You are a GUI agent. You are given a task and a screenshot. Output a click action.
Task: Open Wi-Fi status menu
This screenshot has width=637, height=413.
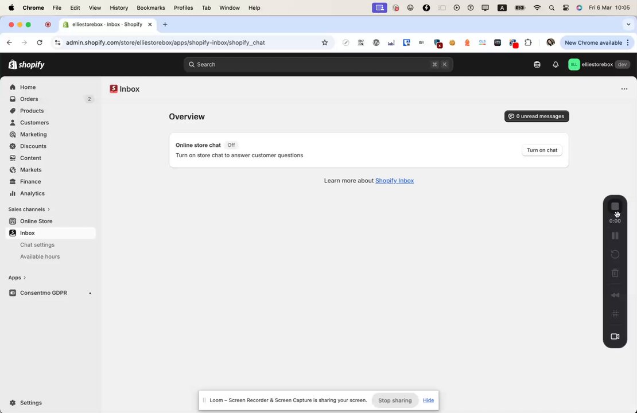click(537, 7)
